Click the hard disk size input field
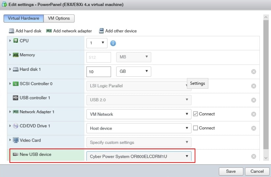Viewport: 271px width, 177px height. point(99,71)
